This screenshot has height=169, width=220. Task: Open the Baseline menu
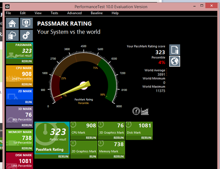97,13
